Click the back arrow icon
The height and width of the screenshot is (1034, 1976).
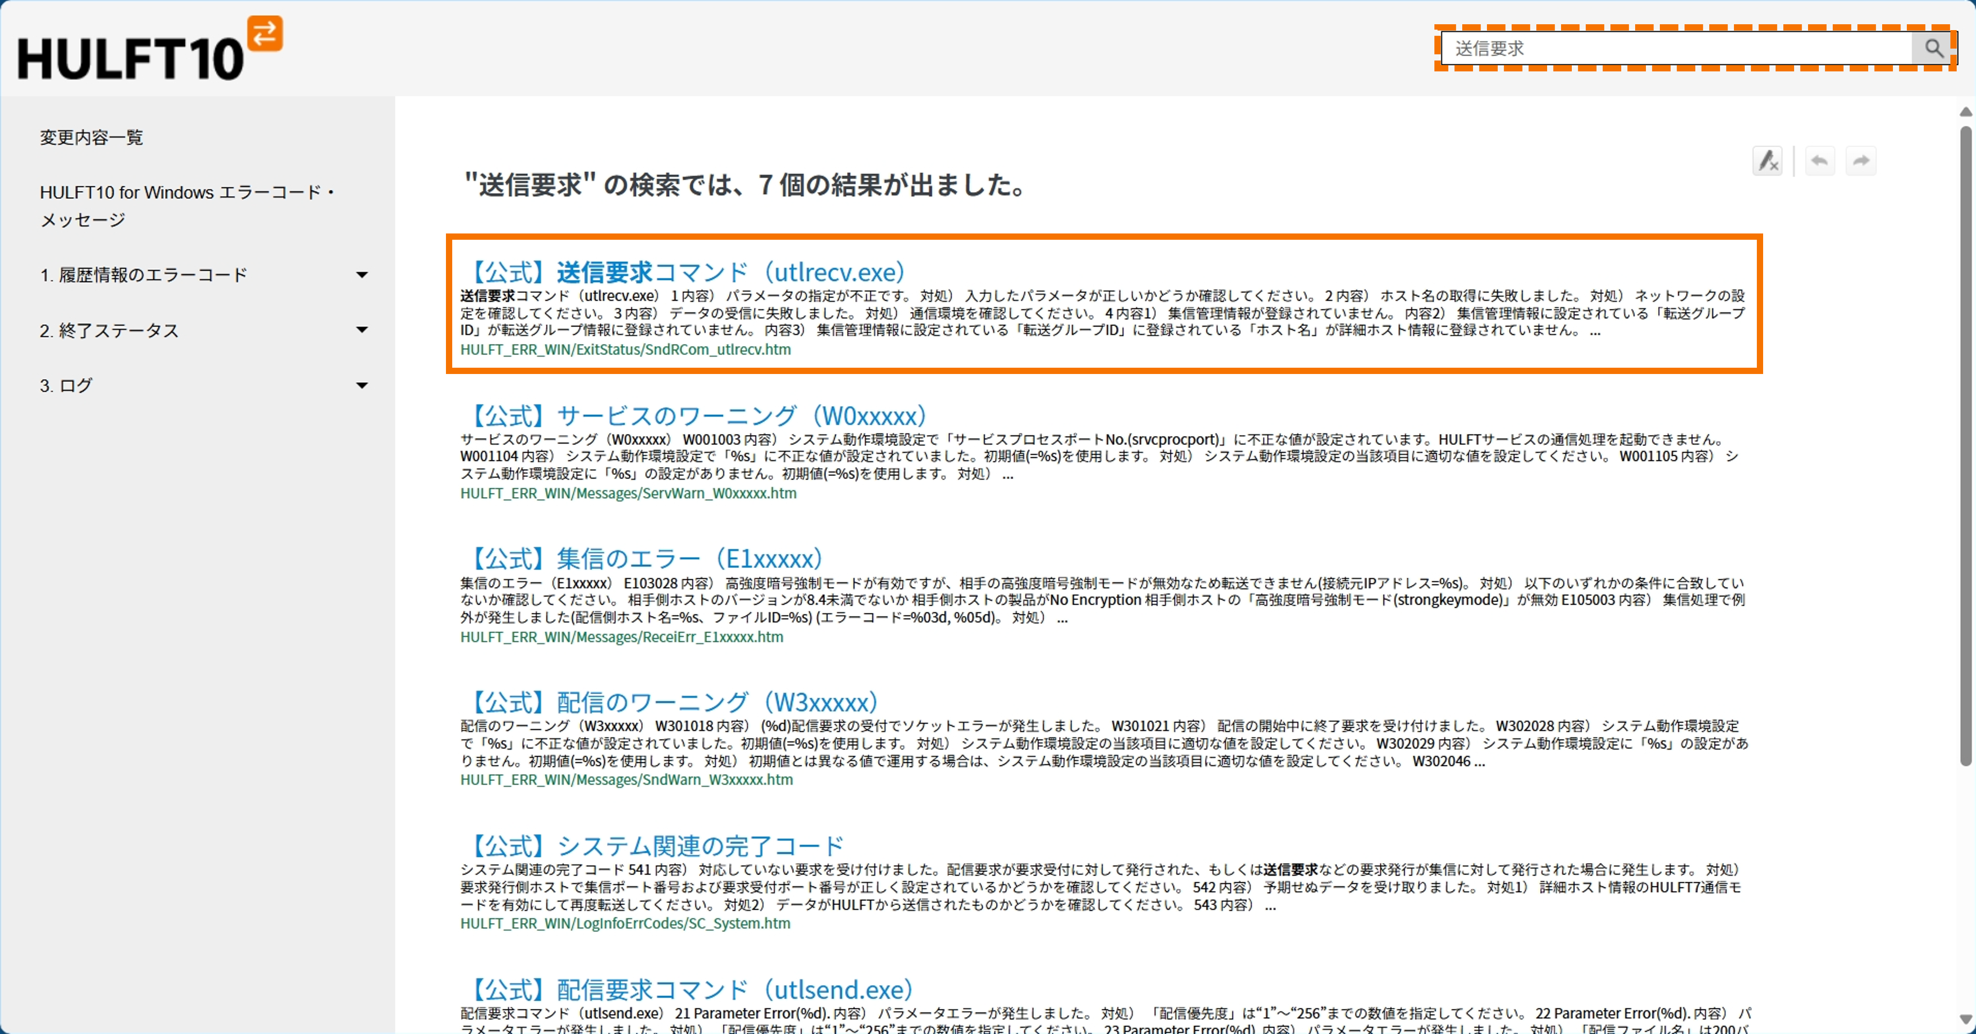coord(1820,160)
